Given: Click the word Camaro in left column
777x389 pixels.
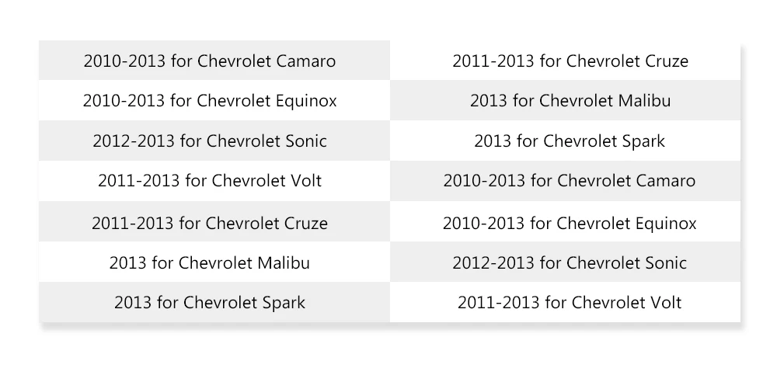Looking at the screenshot, I should (x=306, y=61).
